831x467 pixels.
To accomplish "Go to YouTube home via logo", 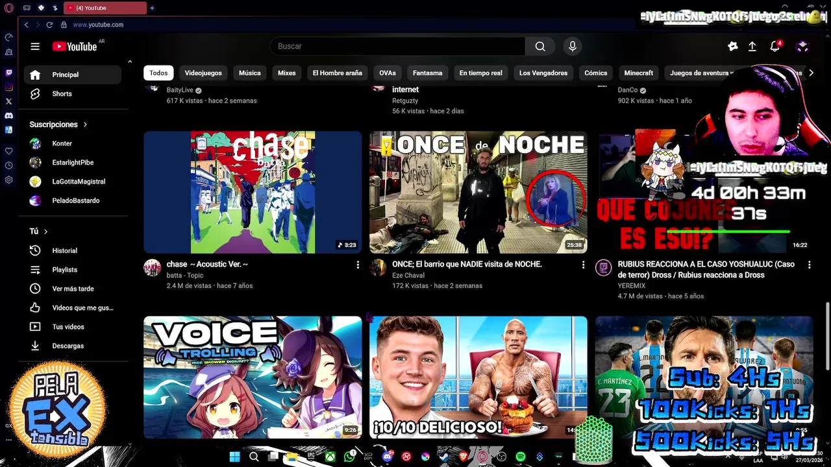I will click(75, 46).
